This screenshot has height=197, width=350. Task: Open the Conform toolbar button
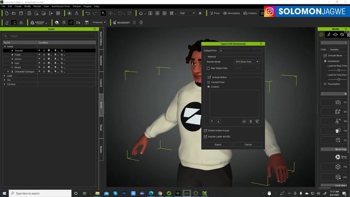[250, 13]
